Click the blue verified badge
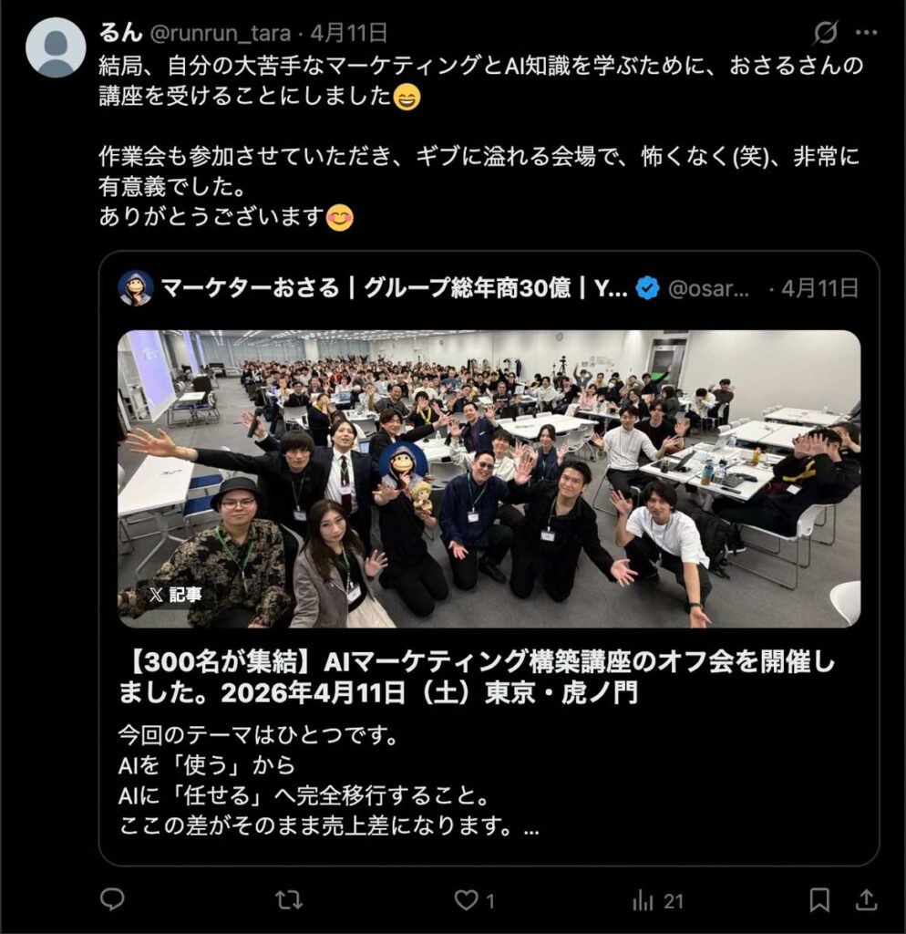The image size is (906, 934). coord(647,289)
